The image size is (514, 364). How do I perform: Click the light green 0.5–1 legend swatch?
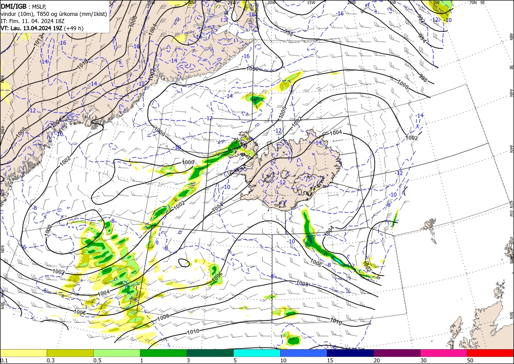117,353
